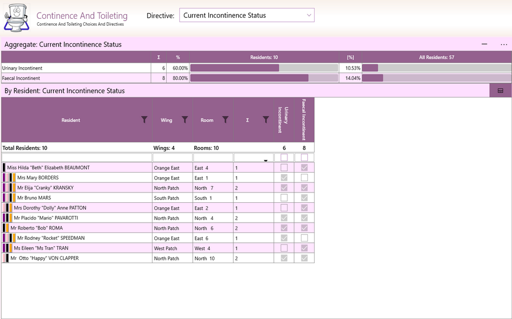Toggle the By Resident panel layout icon

pos(500,91)
